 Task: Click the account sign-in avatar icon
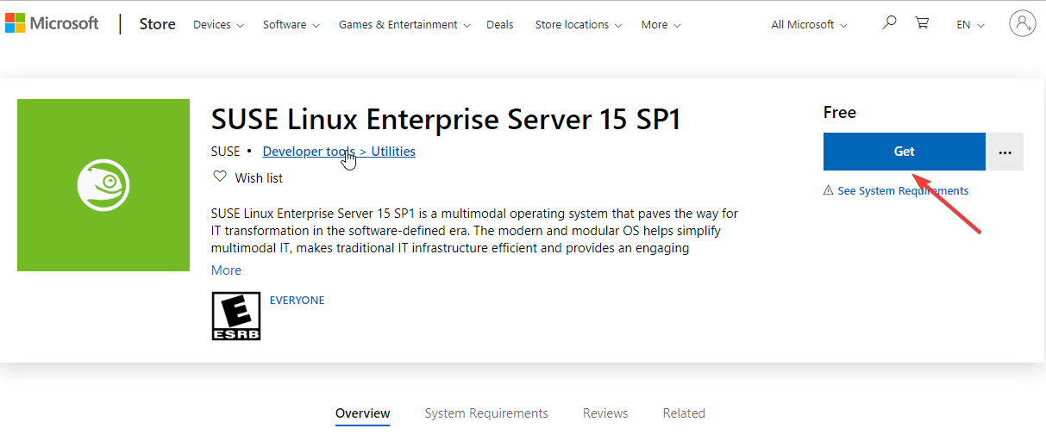coord(1023,23)
